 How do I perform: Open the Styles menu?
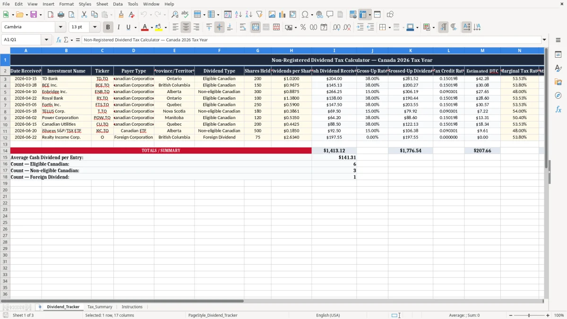pos(85,4)
